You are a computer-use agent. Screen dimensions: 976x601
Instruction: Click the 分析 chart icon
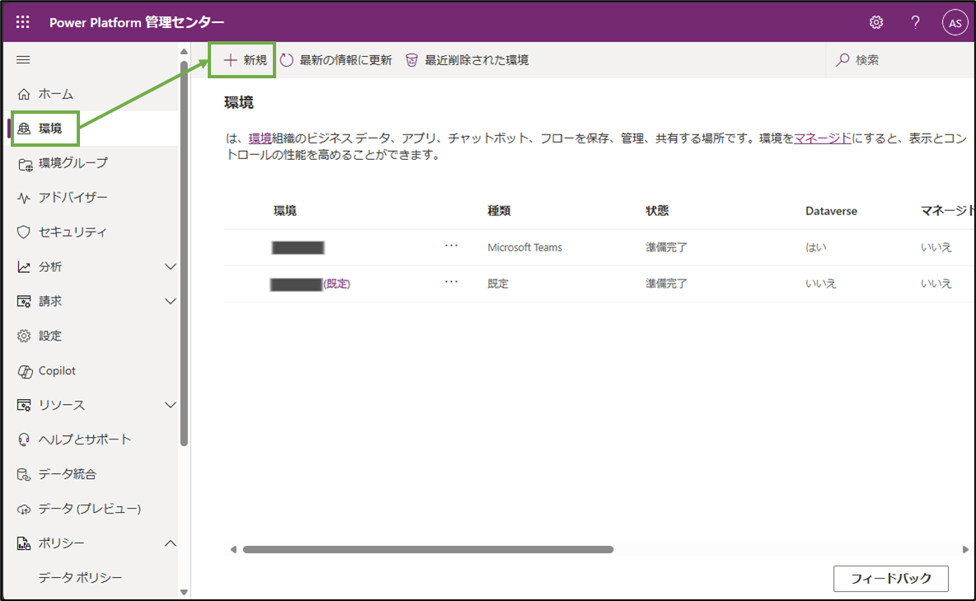[x=24, y=266]
